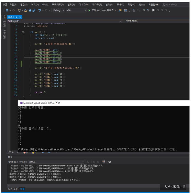Switch to the 출력 tab
The image size is (191, 195).
click(x=22, y=189)
